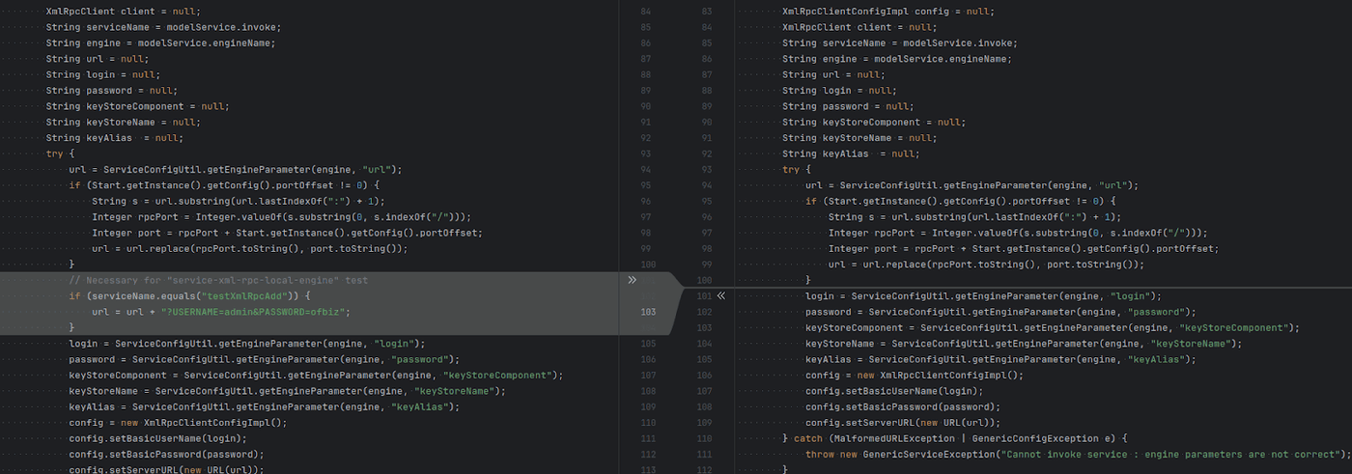Click getEngineParameter "login" line in left pane
This screenshot has height=474, width=1352.
pyautogui.click(x=246, y=344)
